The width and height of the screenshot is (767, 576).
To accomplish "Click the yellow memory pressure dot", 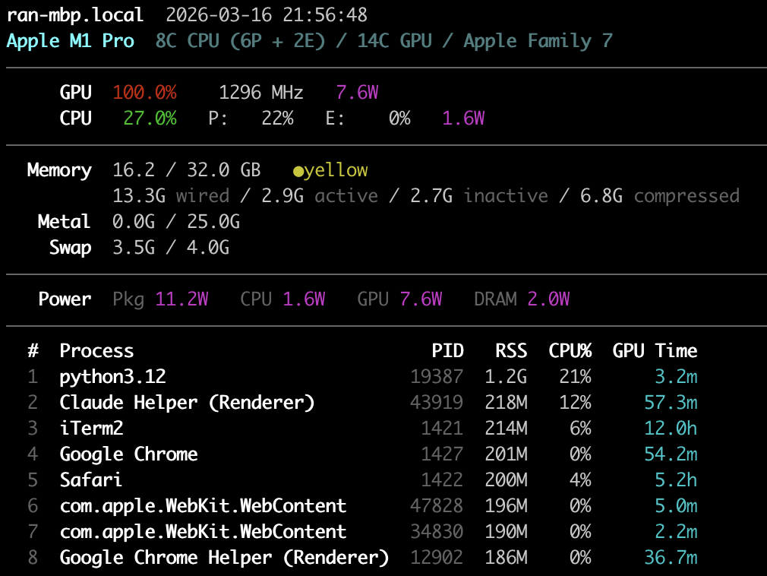I will point(298,171).
